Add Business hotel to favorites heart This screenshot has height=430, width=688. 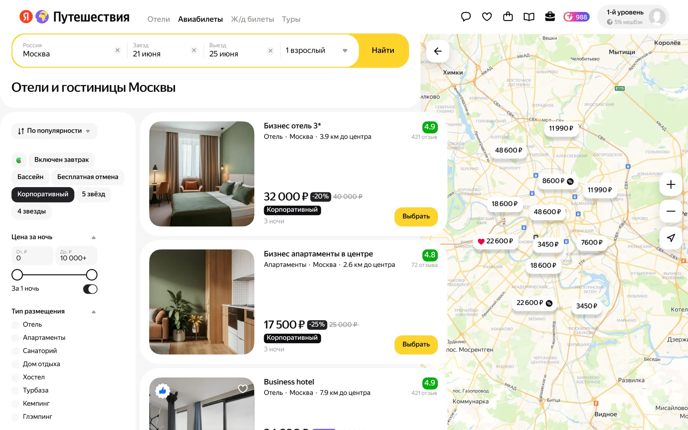point(243,389)
